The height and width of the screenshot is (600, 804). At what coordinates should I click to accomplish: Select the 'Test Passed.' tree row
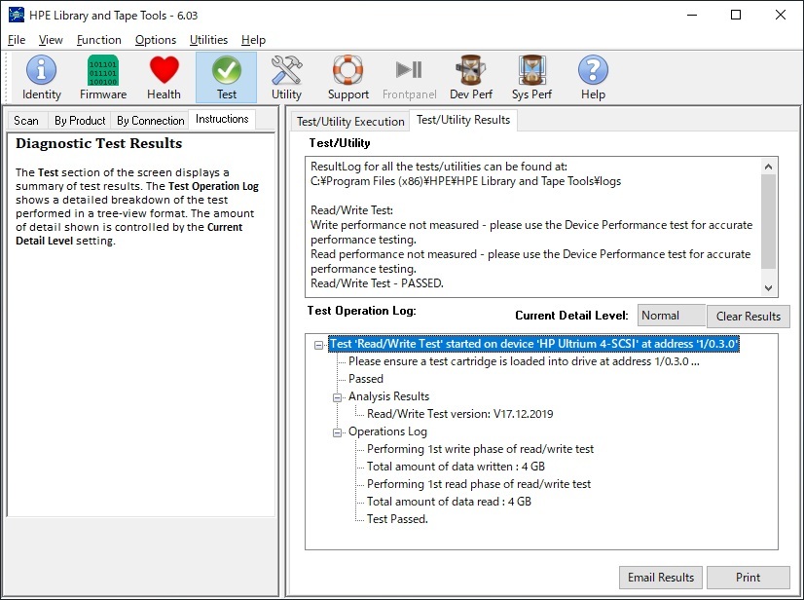(x=397, y=519)
